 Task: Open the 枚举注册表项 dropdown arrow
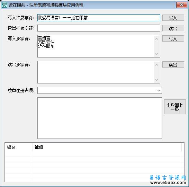159,90
